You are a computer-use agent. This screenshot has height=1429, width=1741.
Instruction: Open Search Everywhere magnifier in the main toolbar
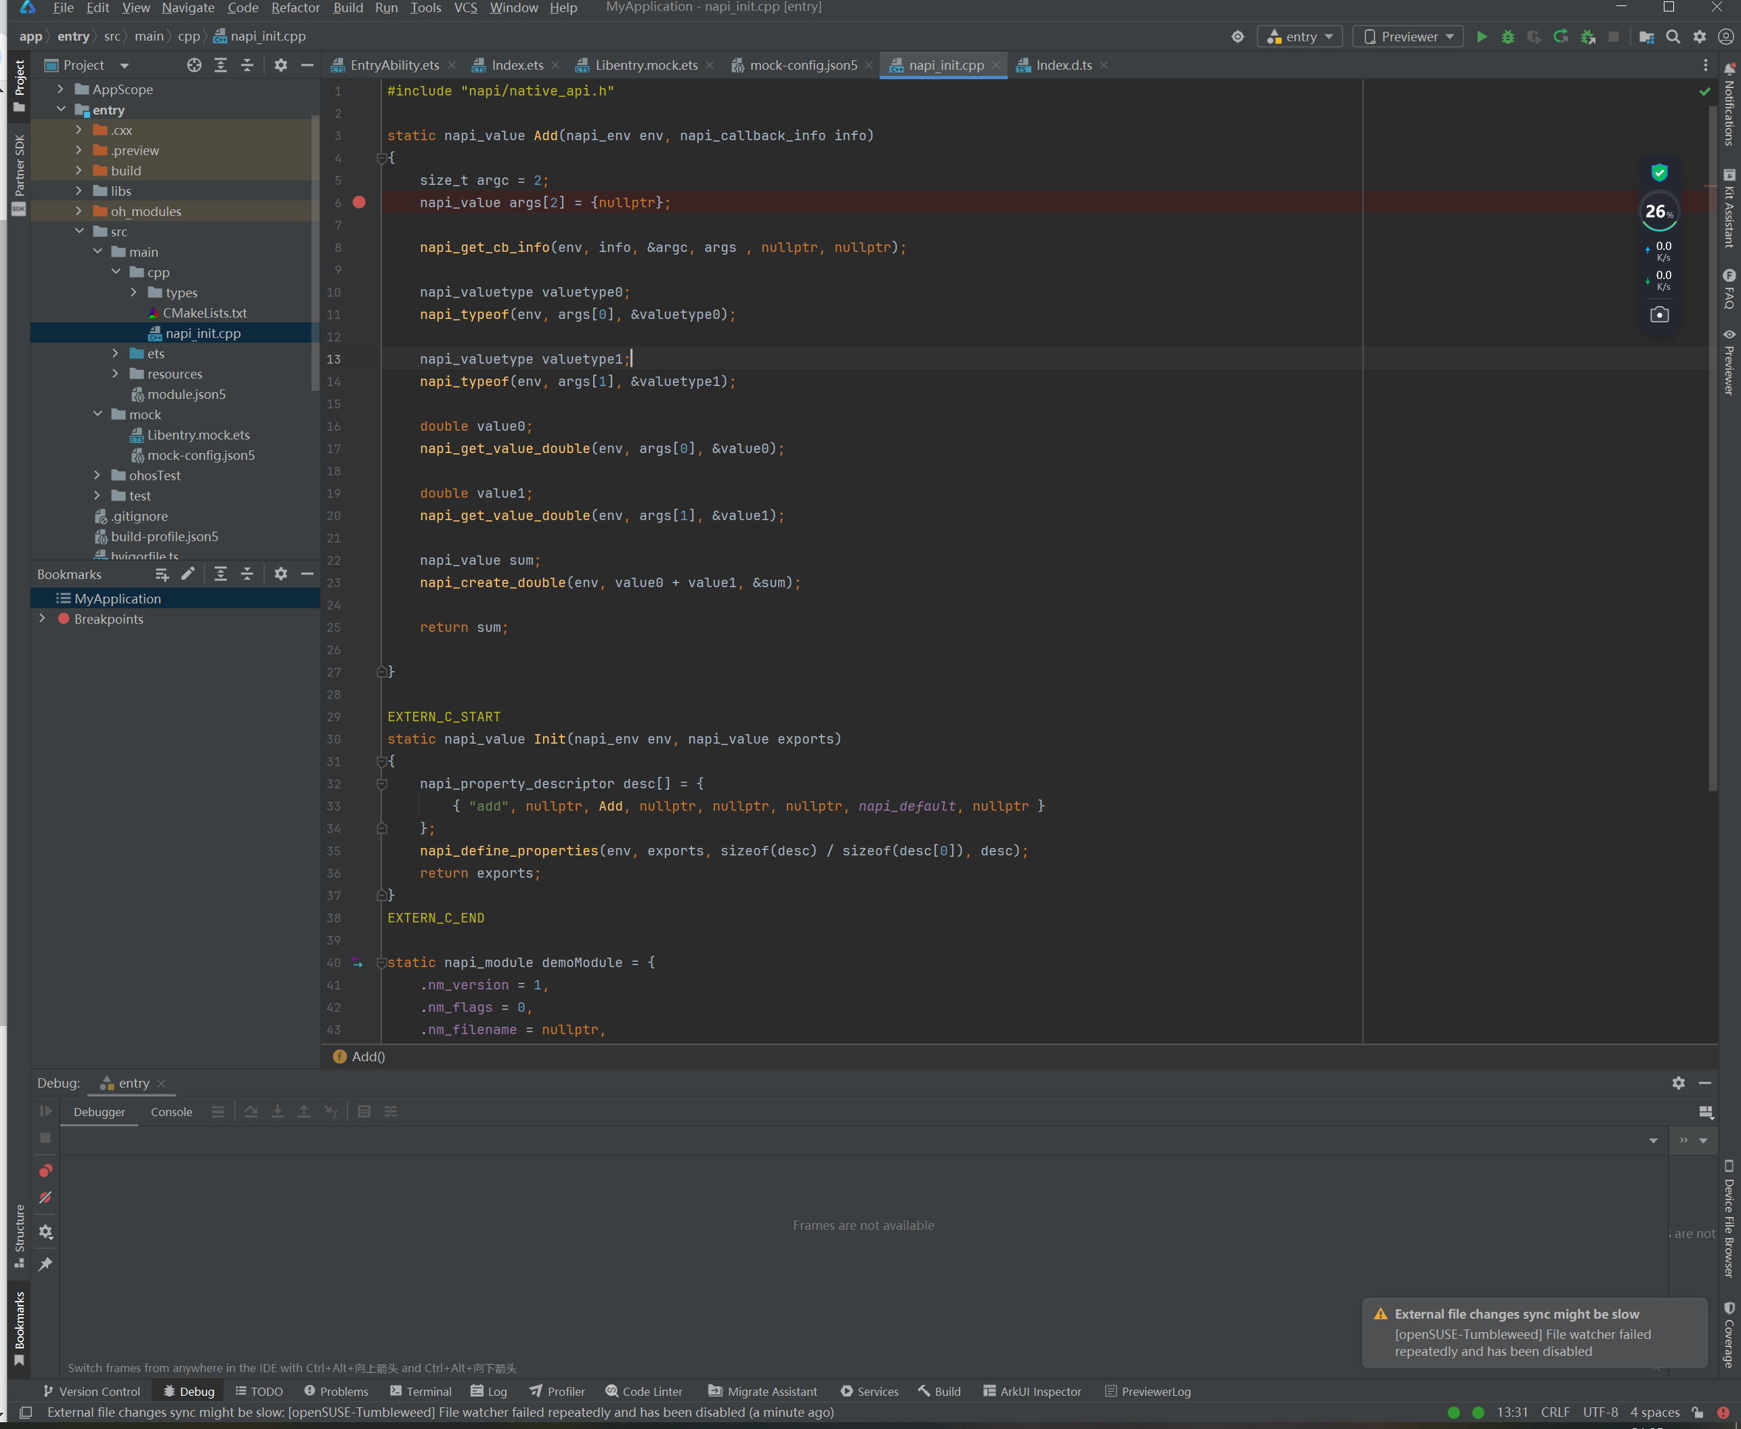point(1673,36)
